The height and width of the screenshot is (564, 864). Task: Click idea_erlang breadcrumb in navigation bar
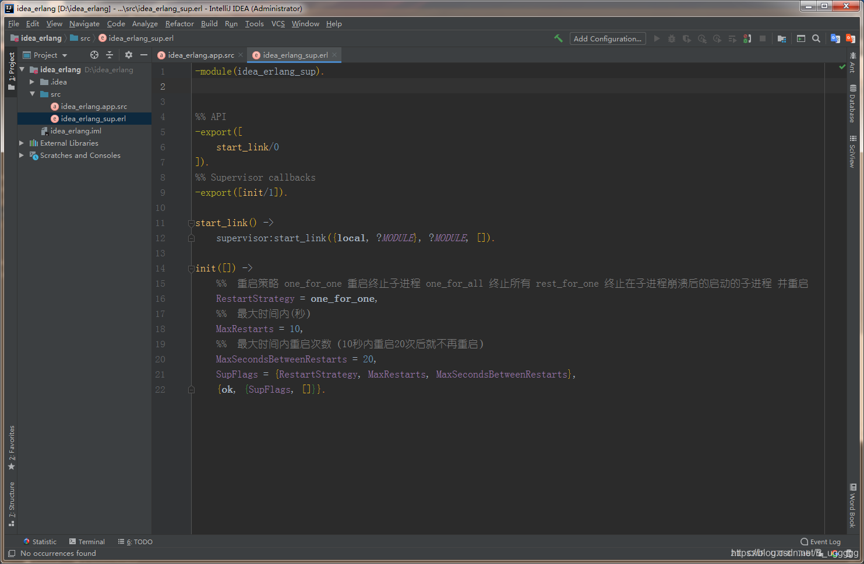pos(36,38)
